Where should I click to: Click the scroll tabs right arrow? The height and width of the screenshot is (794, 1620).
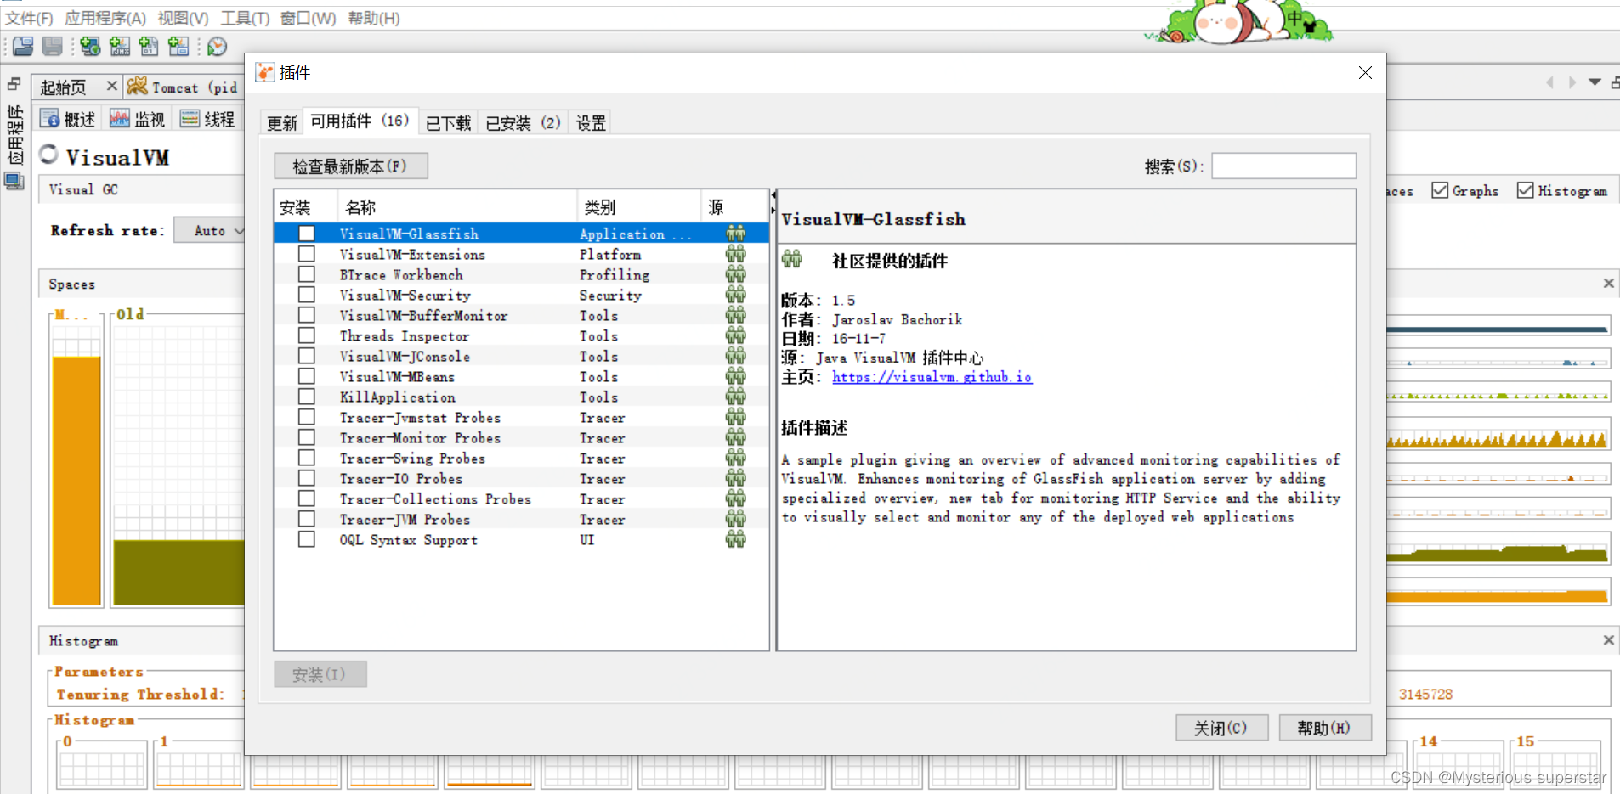[x=1572, y=82]
